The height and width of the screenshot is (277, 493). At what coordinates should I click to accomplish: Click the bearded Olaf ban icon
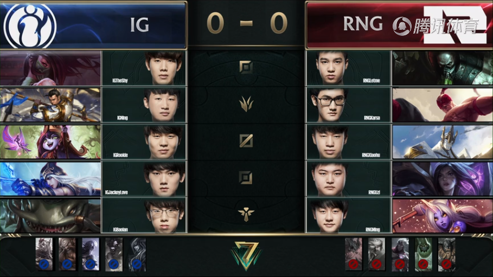(446, 254)
